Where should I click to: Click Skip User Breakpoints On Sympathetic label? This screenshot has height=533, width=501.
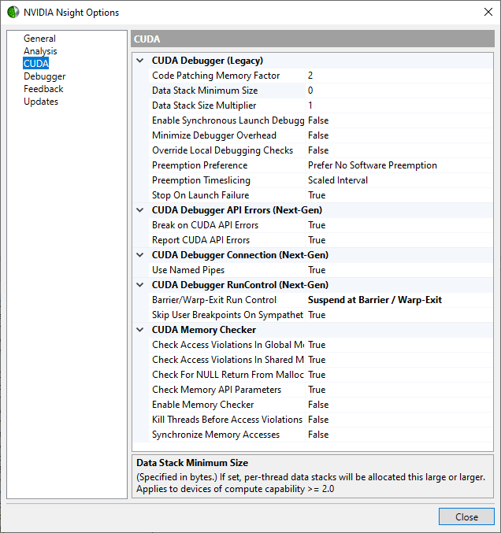coord(228,315)
